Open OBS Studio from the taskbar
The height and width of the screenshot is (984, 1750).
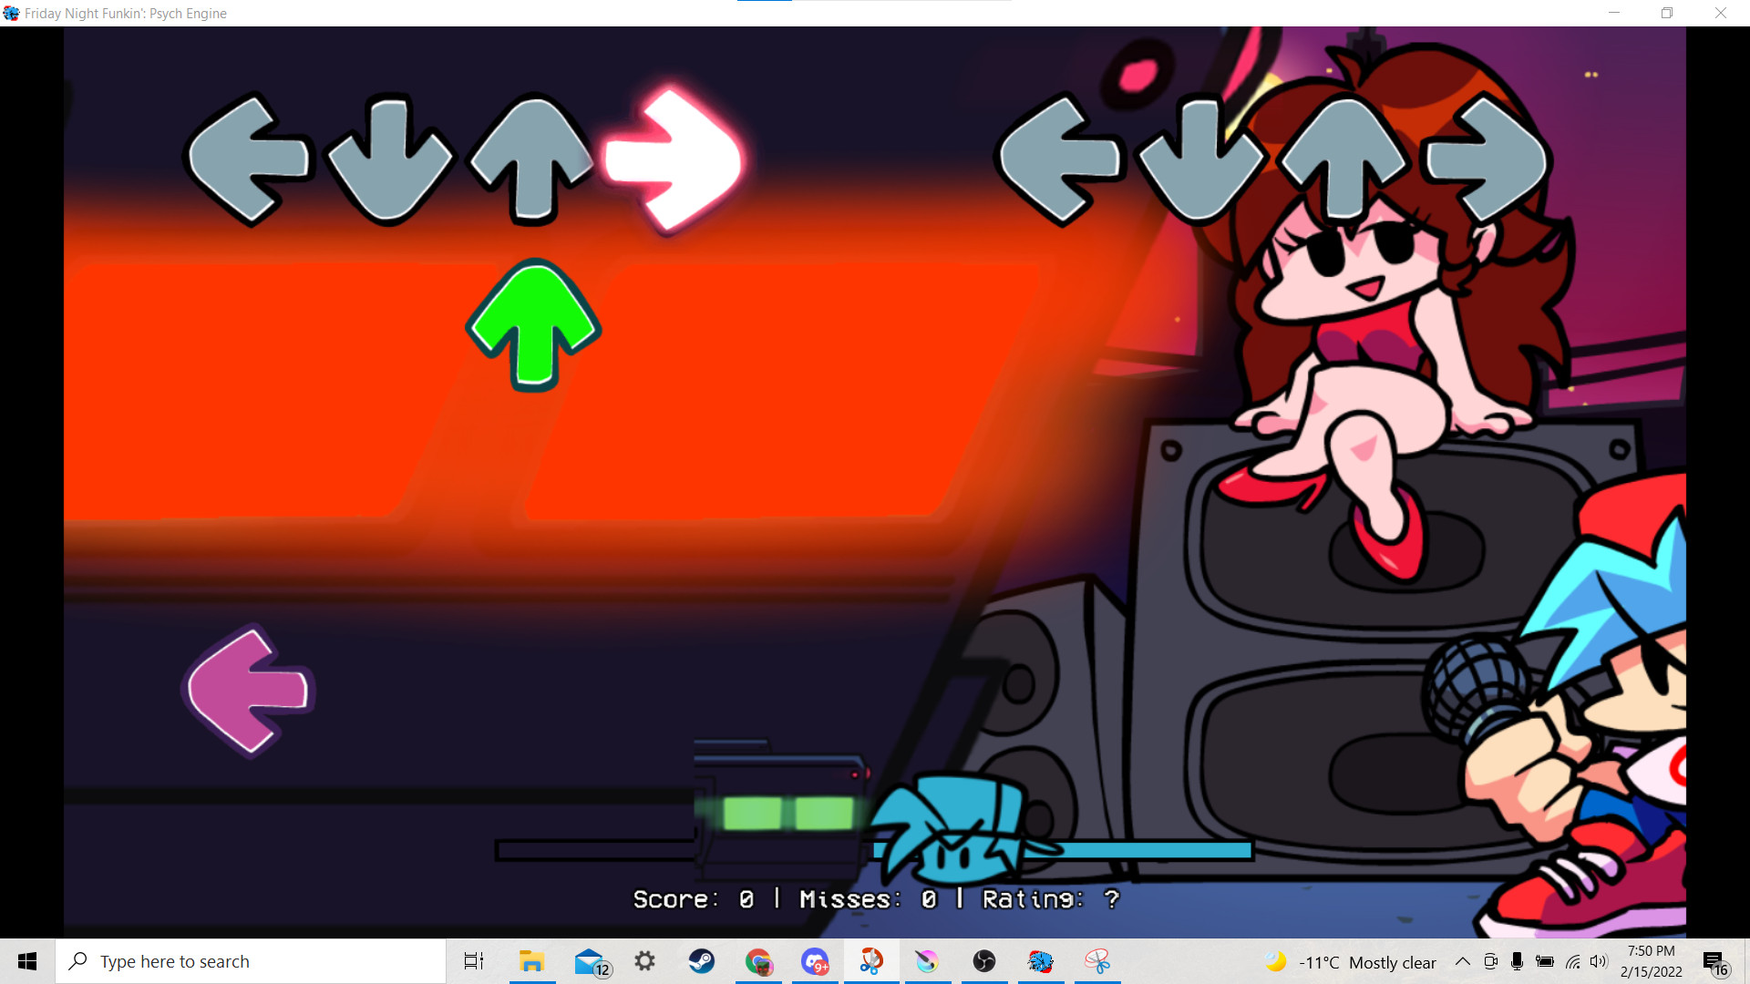tap(983, 961)
